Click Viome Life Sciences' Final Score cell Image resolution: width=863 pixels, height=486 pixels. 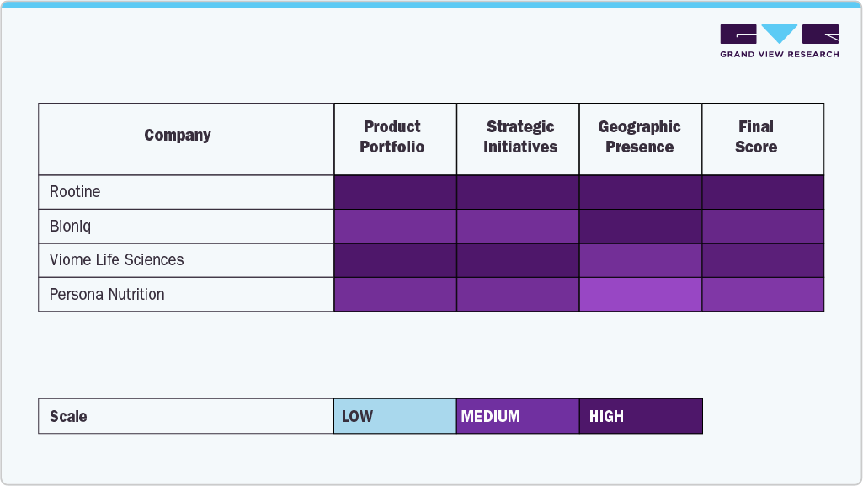click(x=763, y=260)
